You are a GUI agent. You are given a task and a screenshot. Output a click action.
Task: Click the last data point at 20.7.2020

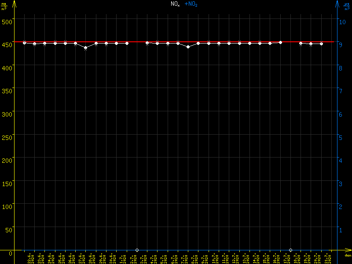(321, 44)
